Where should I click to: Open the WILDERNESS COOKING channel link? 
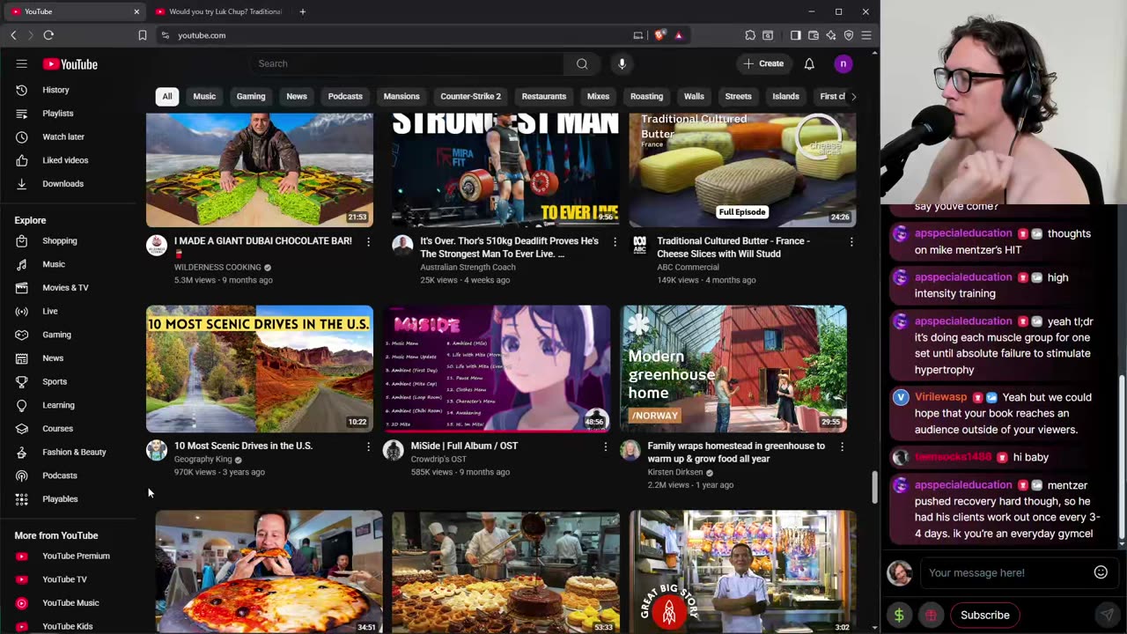[x=217, y=268]
